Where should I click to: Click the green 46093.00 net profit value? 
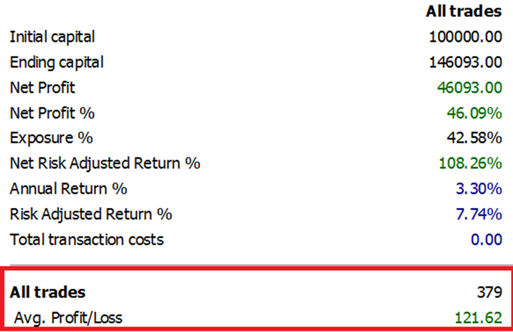469,88
